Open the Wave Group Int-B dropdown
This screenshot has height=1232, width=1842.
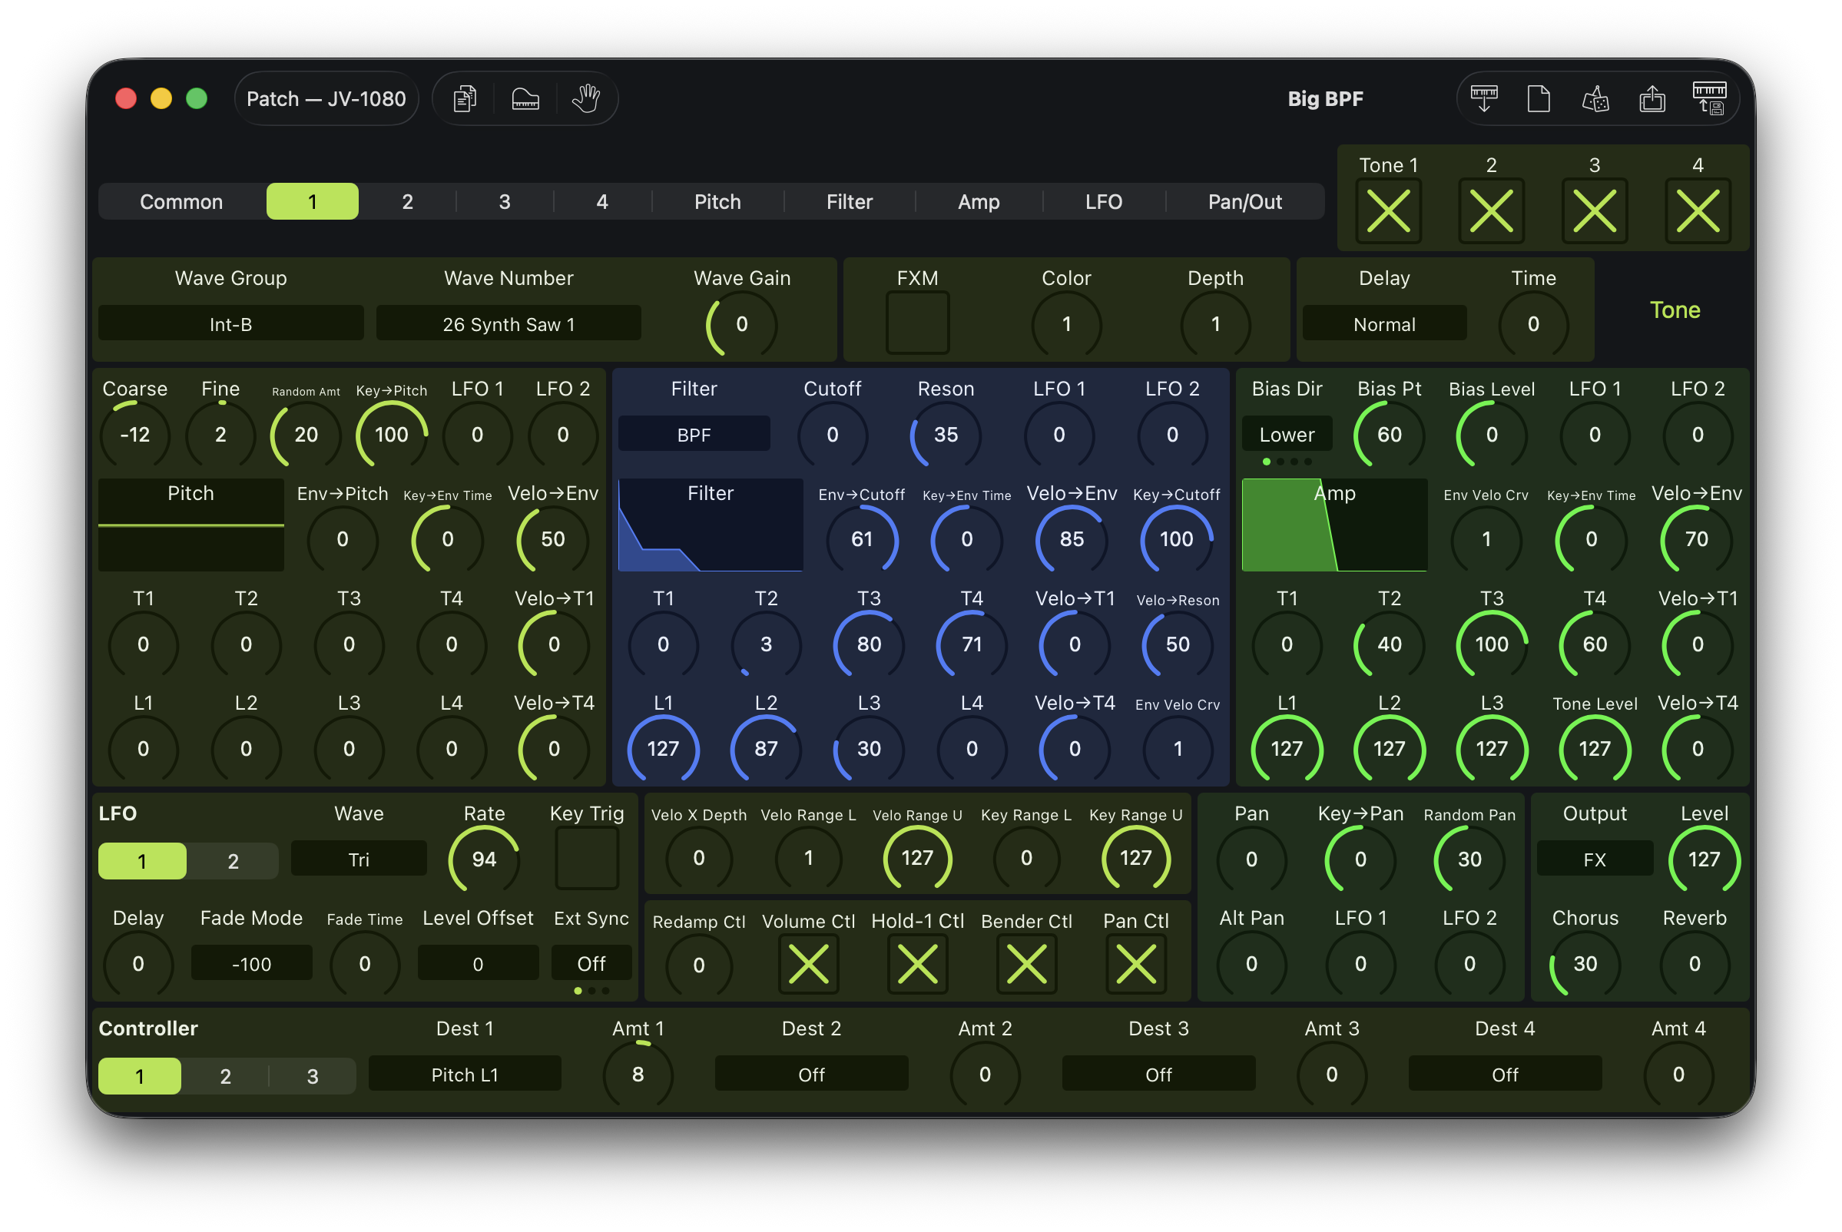tap(230, 323)
